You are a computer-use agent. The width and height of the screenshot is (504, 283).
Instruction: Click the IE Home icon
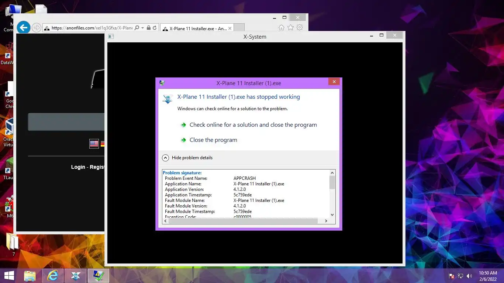(281, 28)
